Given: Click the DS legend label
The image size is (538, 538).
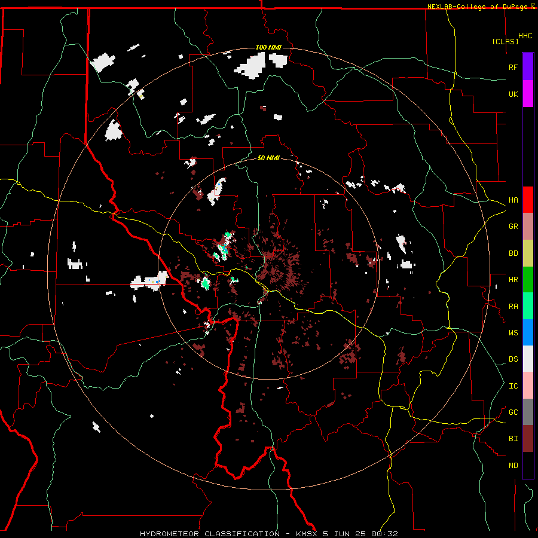Looking at the screenshot, I should click(x=513, y=359).
